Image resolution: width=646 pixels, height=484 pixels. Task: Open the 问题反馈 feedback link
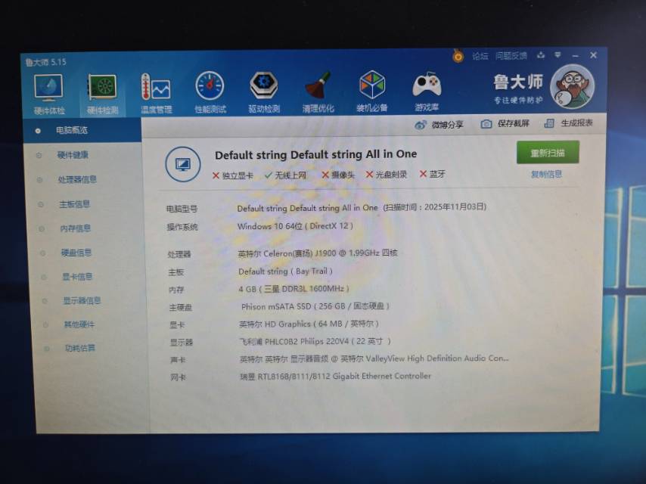pos(511,56)
